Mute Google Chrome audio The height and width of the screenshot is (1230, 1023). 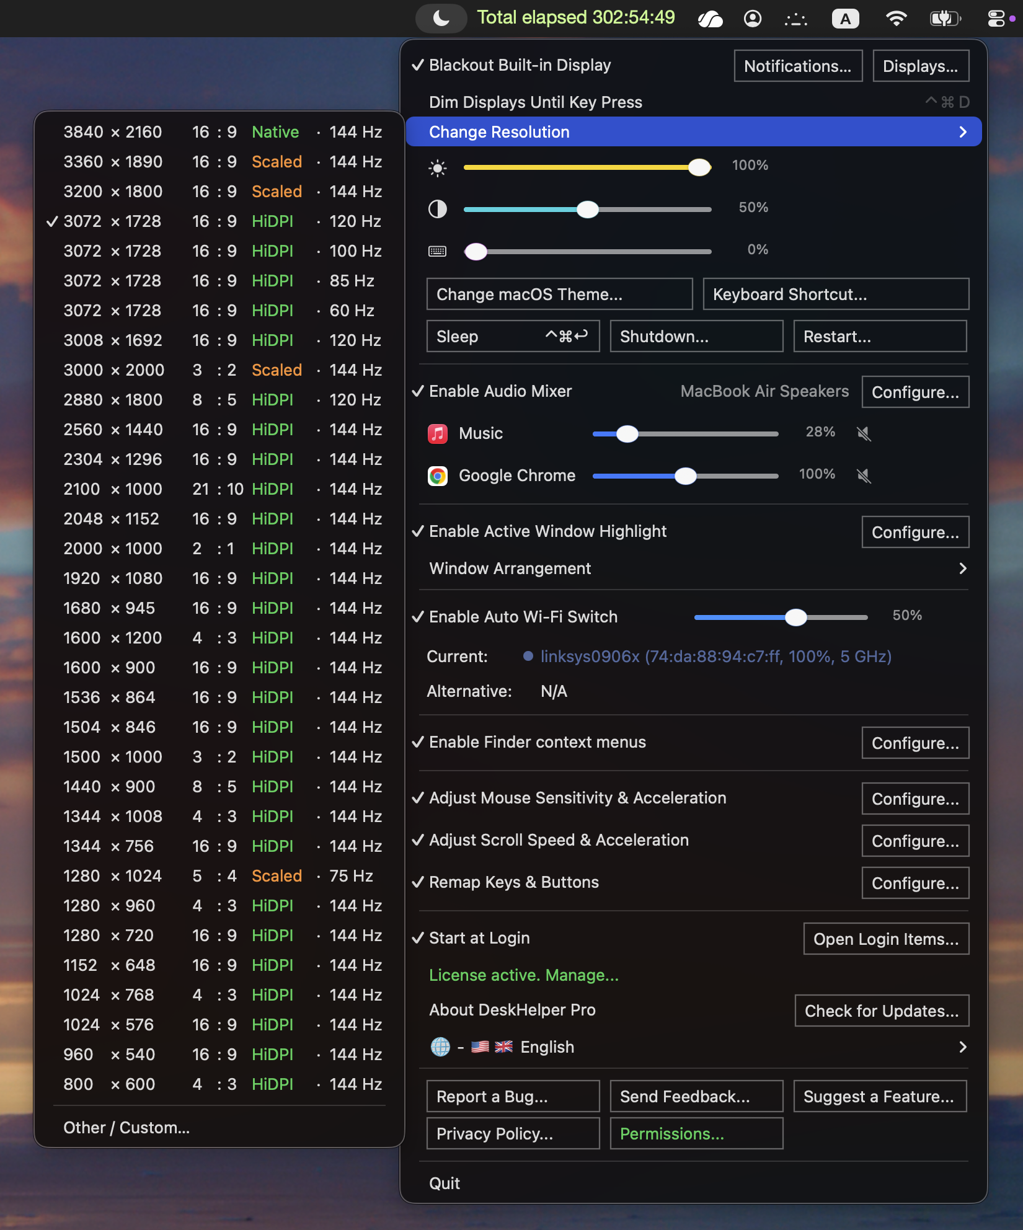pyautogui.click(x=864, y=476)
